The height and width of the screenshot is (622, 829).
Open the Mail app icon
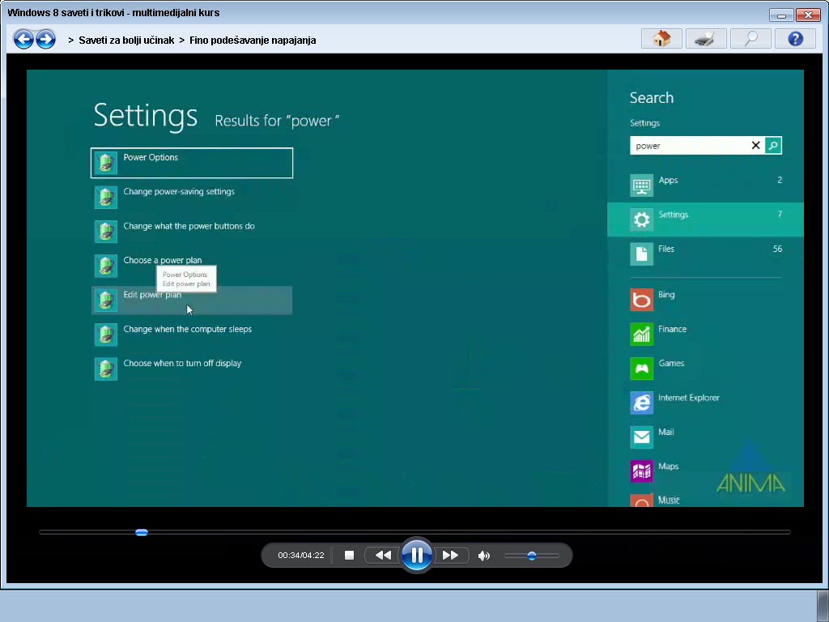(641, 437)
